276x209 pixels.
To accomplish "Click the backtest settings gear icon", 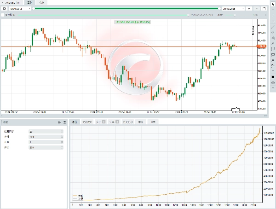I will coord(4,8).
